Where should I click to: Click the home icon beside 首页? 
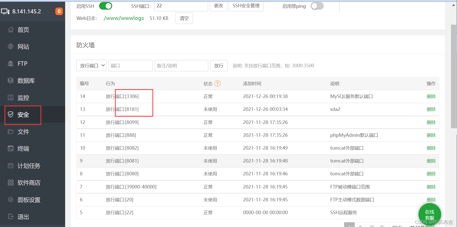tap(11, 30)
